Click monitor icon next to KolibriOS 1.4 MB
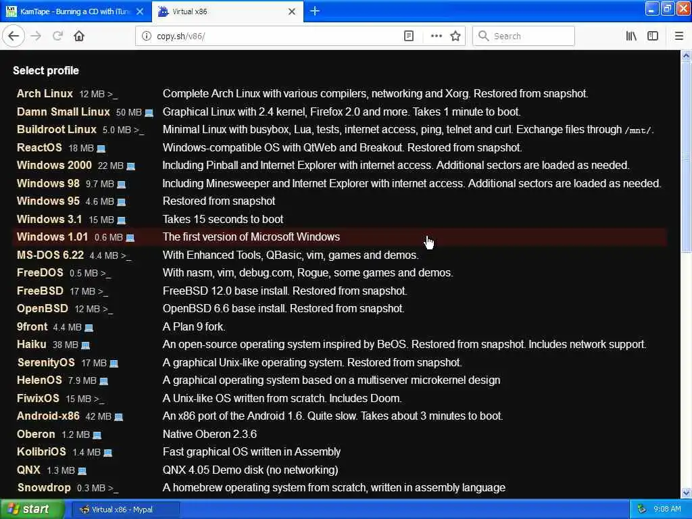This screenshot has height=519, width=692. tap(107, 453)
